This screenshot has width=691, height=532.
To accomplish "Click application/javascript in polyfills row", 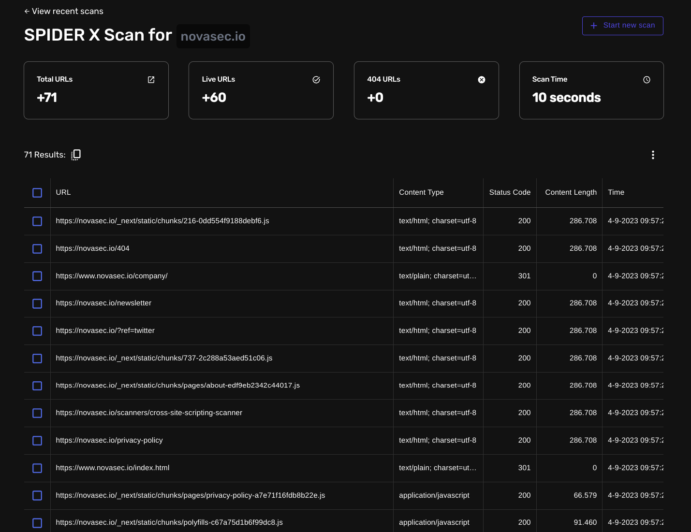I will 434,522.
